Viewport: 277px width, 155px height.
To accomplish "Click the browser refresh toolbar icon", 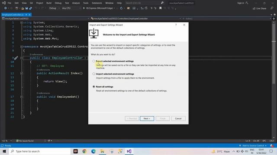I will [121, 8].
